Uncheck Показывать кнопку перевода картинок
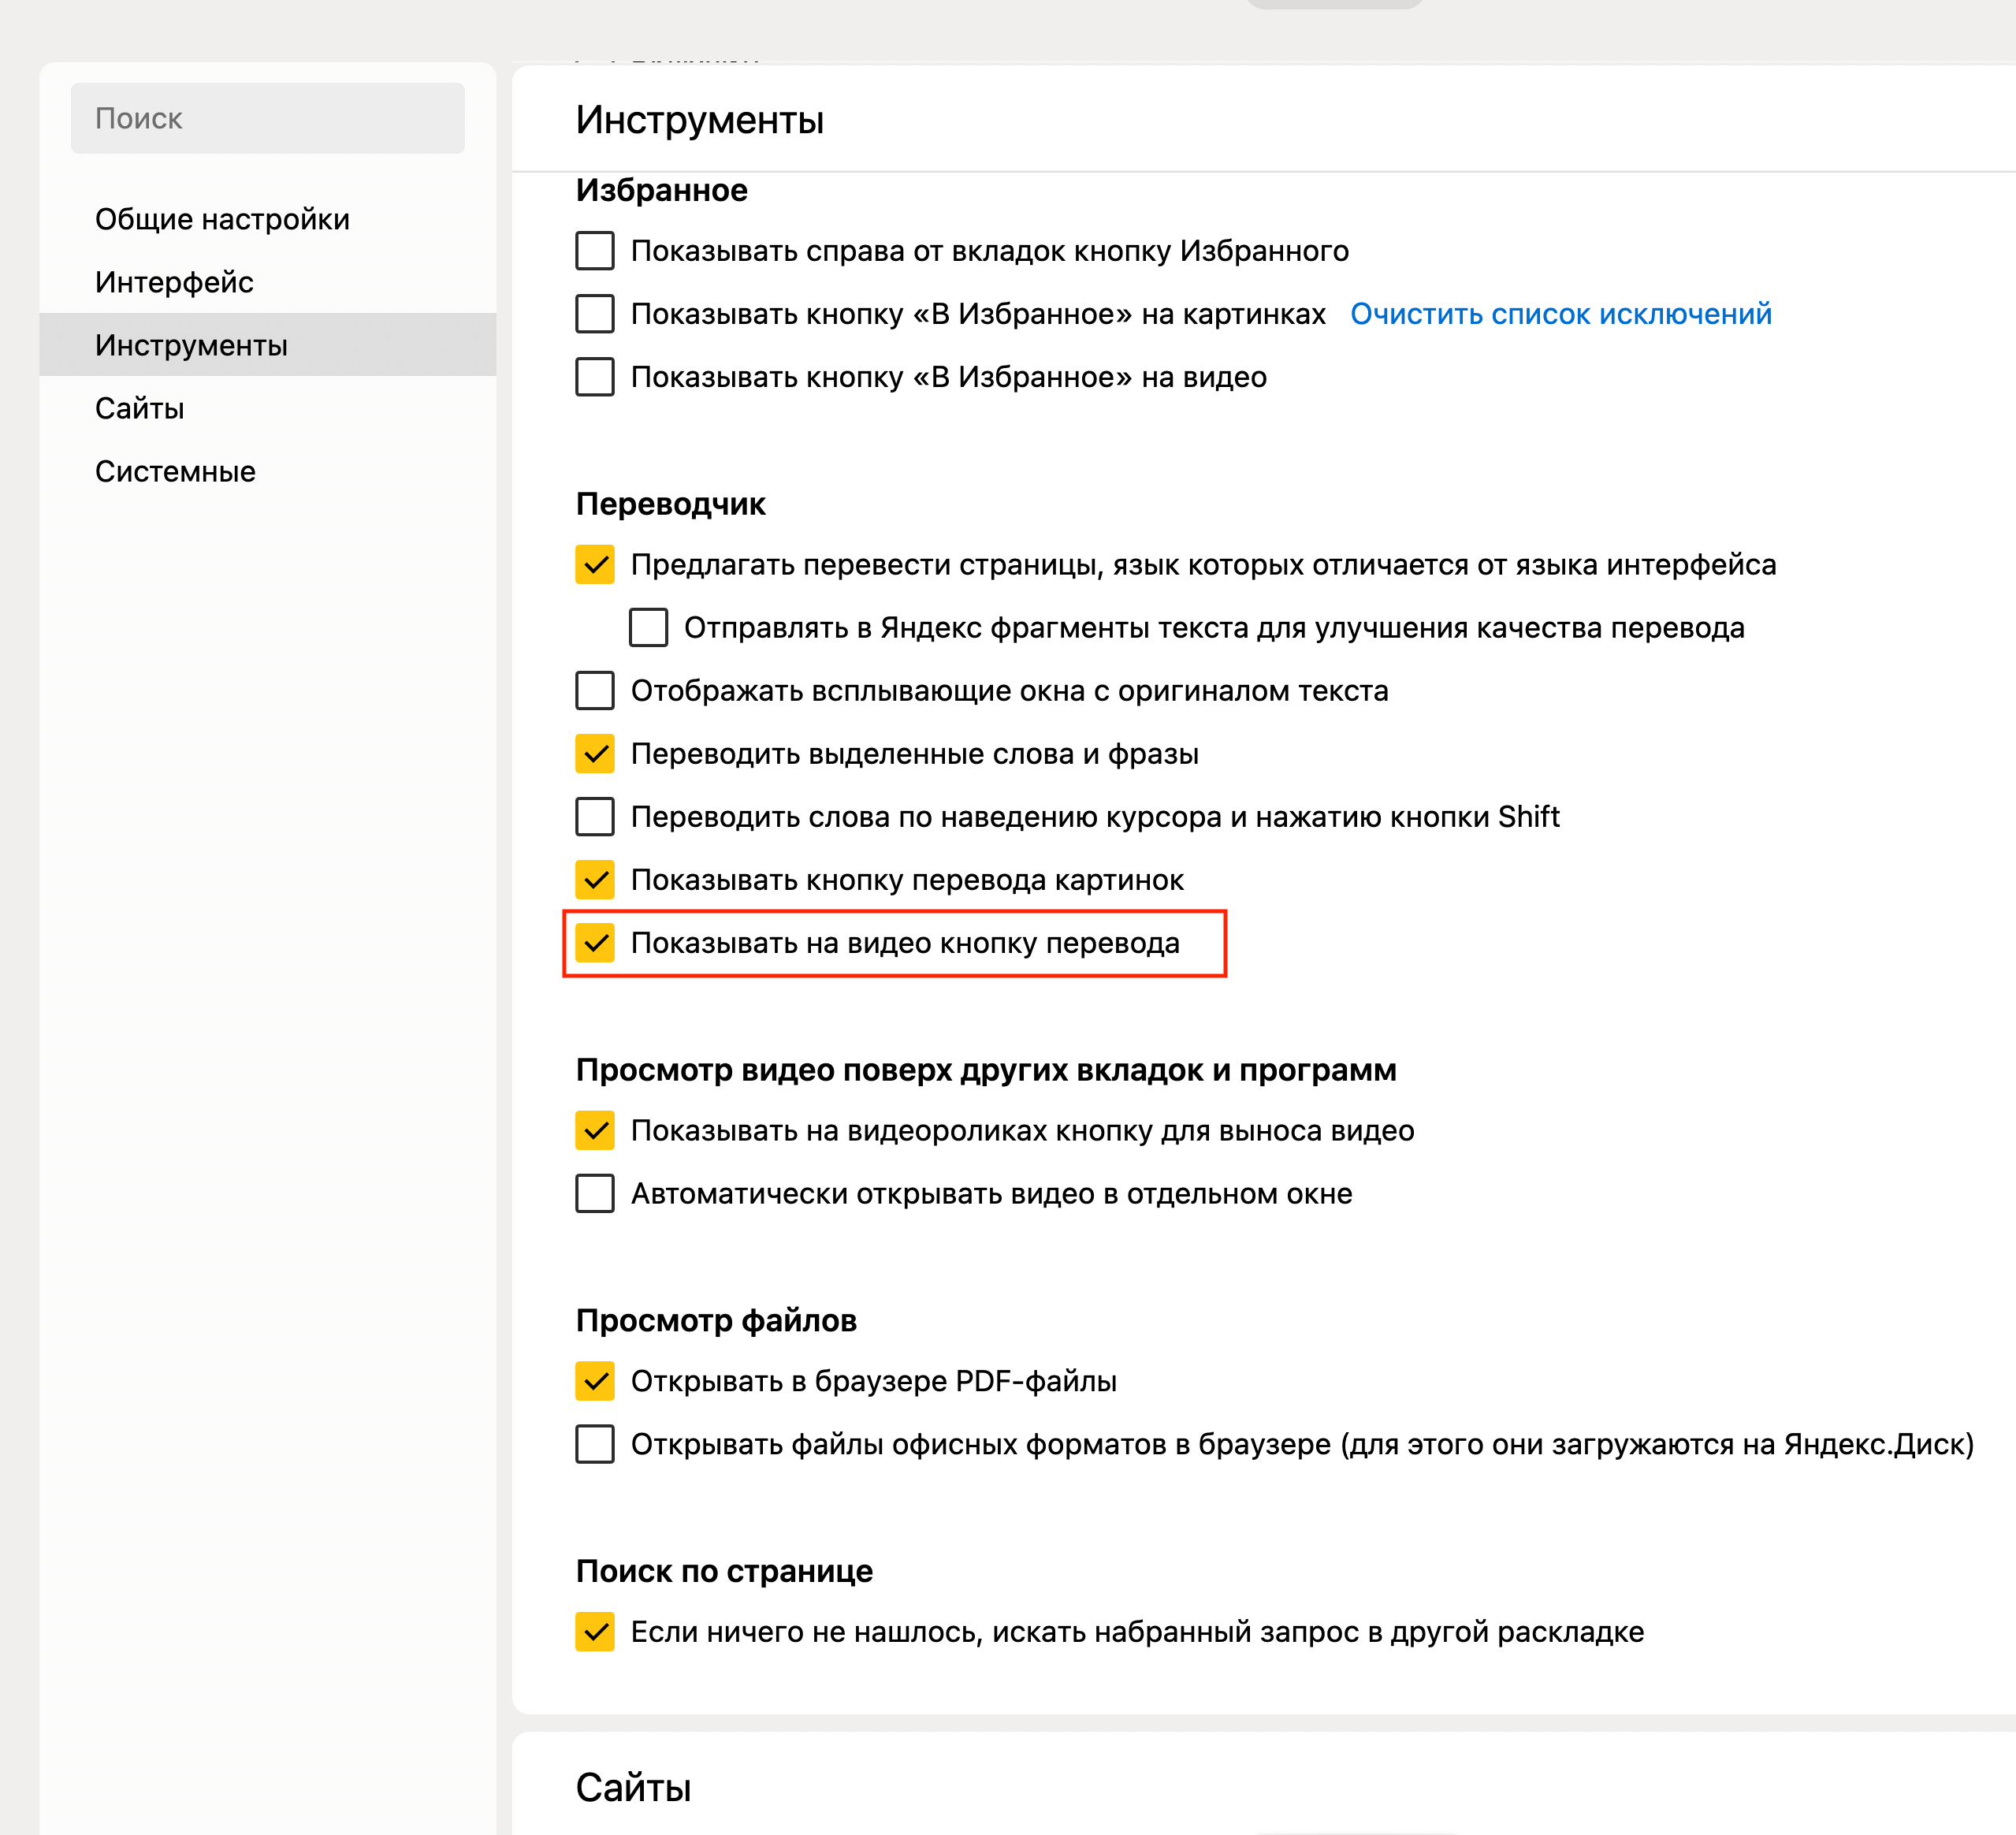 click(595, 880)
